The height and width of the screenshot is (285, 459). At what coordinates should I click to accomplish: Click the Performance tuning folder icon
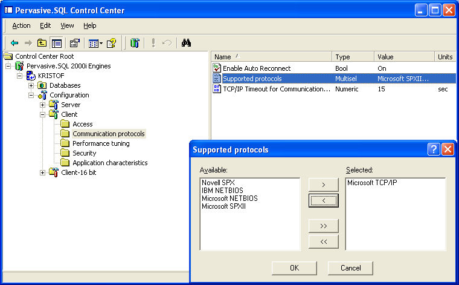point(65,143)
